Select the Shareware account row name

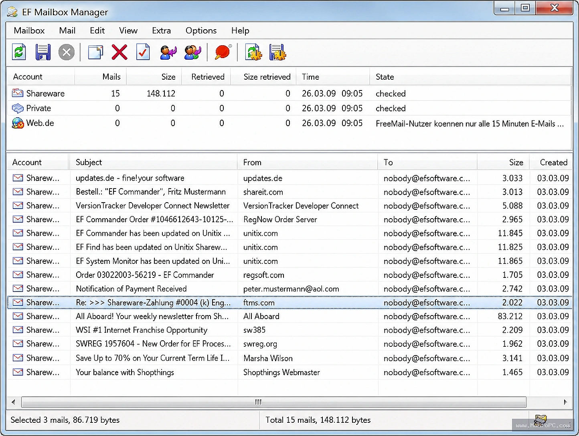point(45,93)
